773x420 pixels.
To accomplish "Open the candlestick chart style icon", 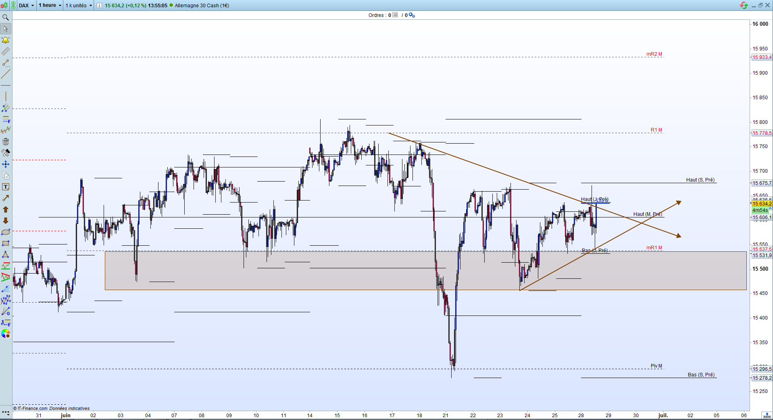I will coord(4,5).
